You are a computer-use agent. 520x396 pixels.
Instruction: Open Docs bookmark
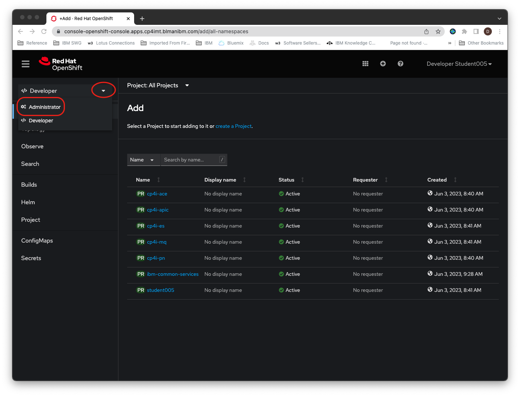tap(259, 43)
